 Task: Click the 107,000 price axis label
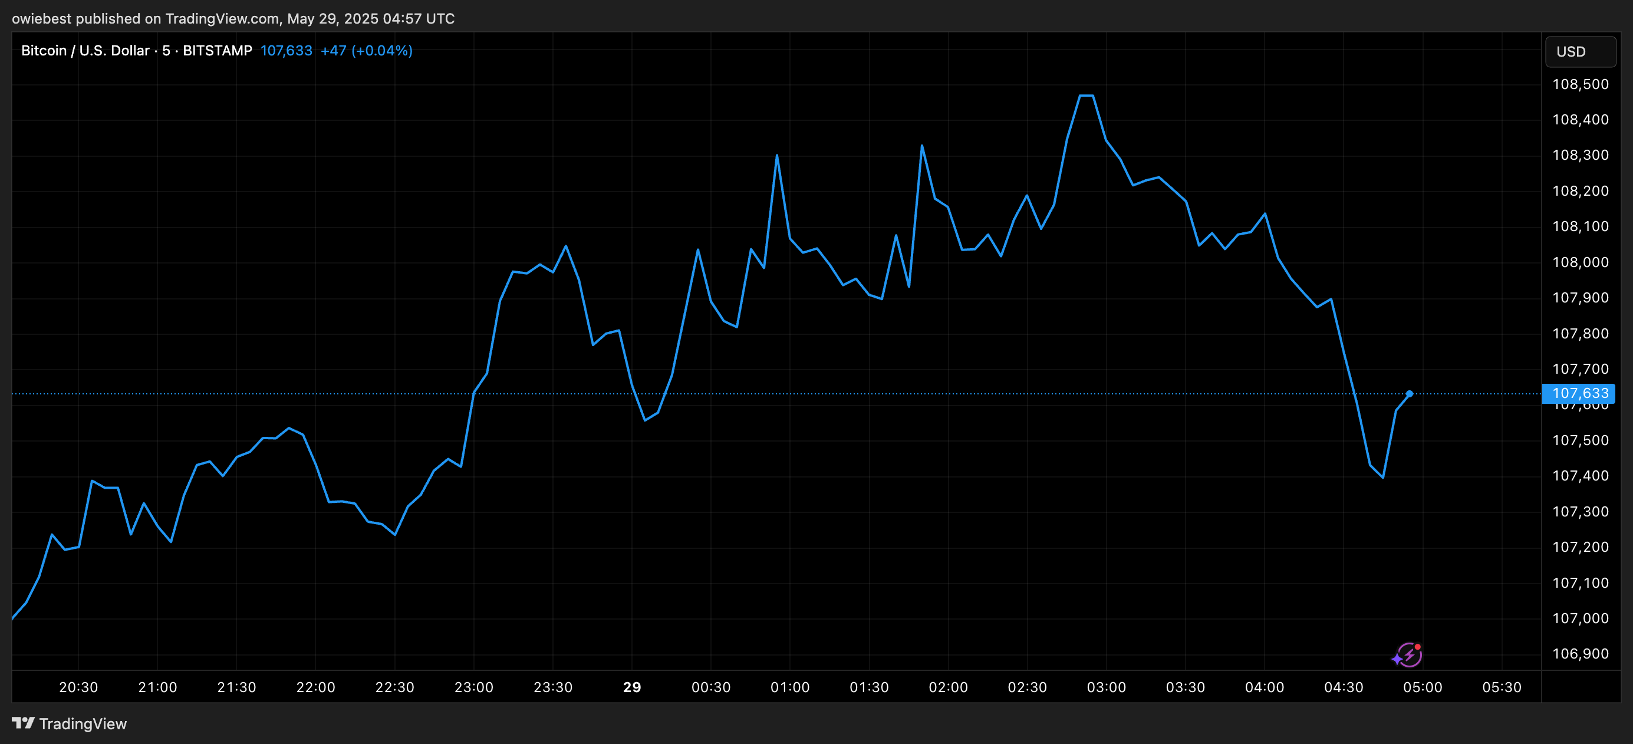1580,618
